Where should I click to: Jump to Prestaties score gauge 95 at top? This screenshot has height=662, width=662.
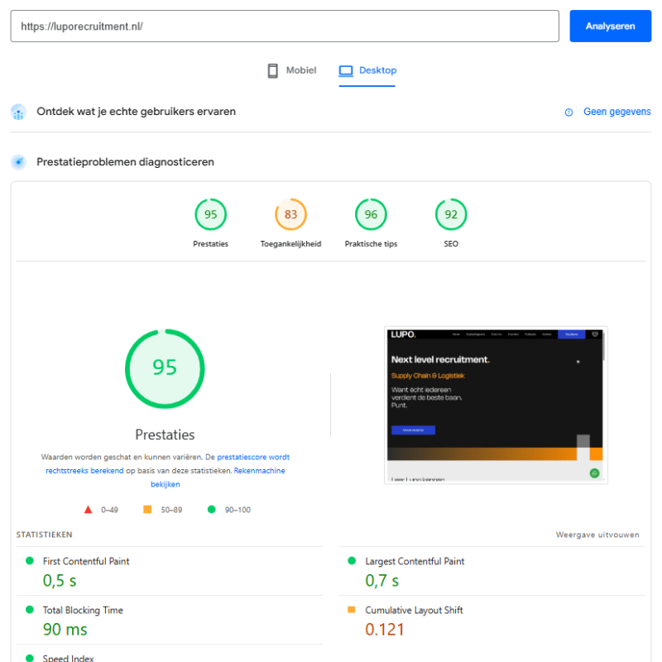click(x=211, y=214)
